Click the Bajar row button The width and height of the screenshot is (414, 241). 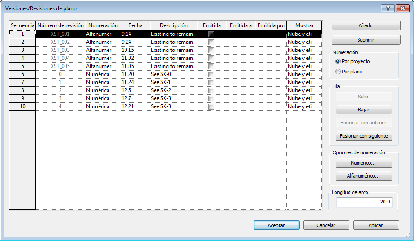click(363, 110)
